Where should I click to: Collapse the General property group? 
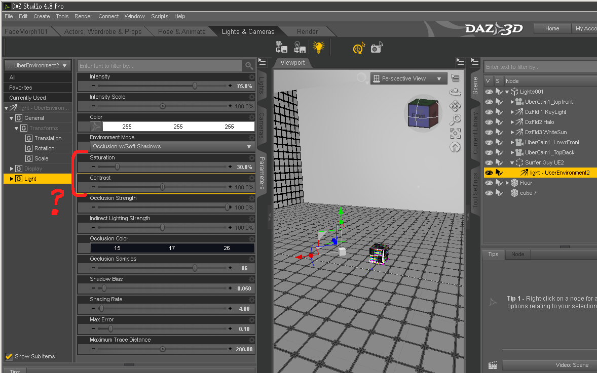pos(12,118)
